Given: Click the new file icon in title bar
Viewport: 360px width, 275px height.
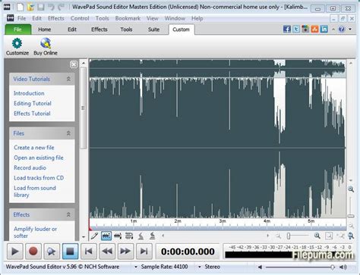Looking at the screenshot, I should (x=21, y=7).
